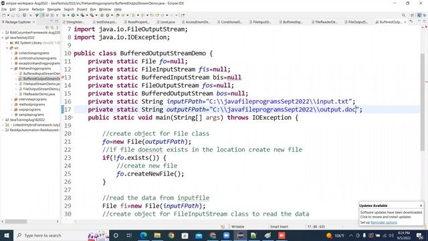Maximize the Package Explorer view
The image size is (428, 241).
(x=56, y=21)
